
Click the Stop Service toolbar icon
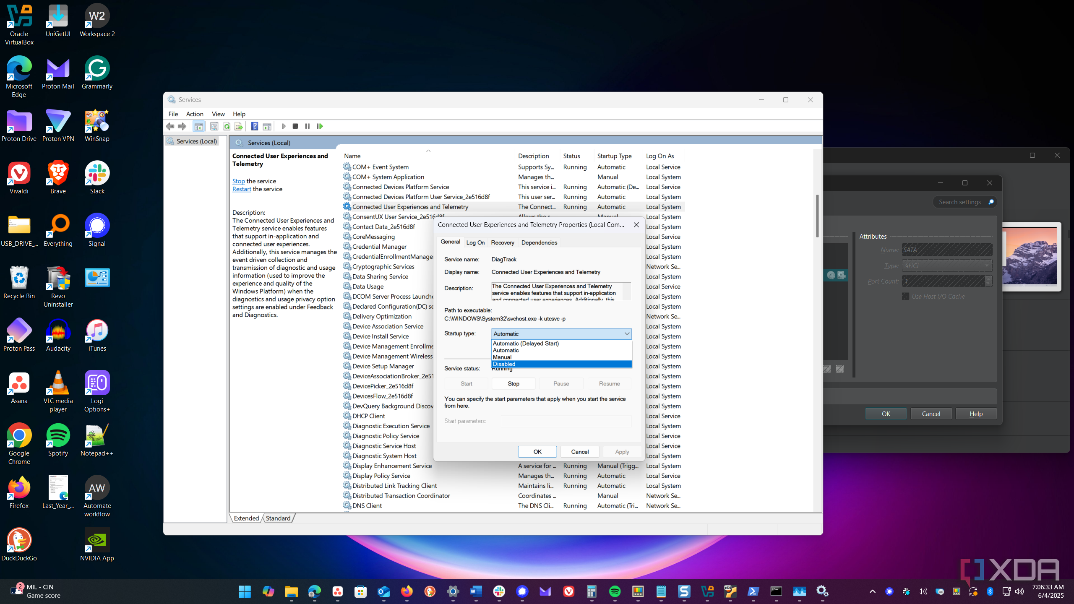[295, 126]
